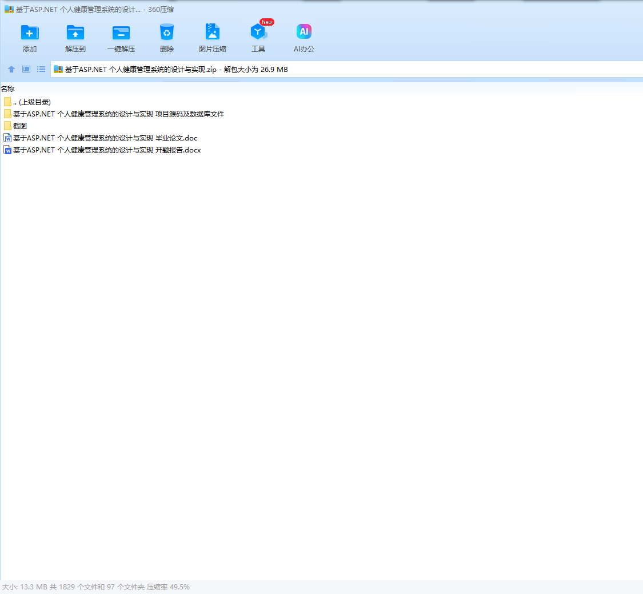Open the AI办公 icon
This screenshot has width=643, height=594.
[304, 31]
